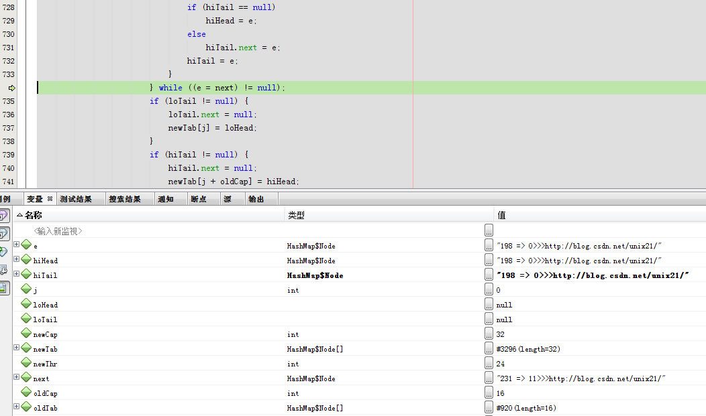
Task: Click the green diamond icon of newThr
Action: [26, 362]
